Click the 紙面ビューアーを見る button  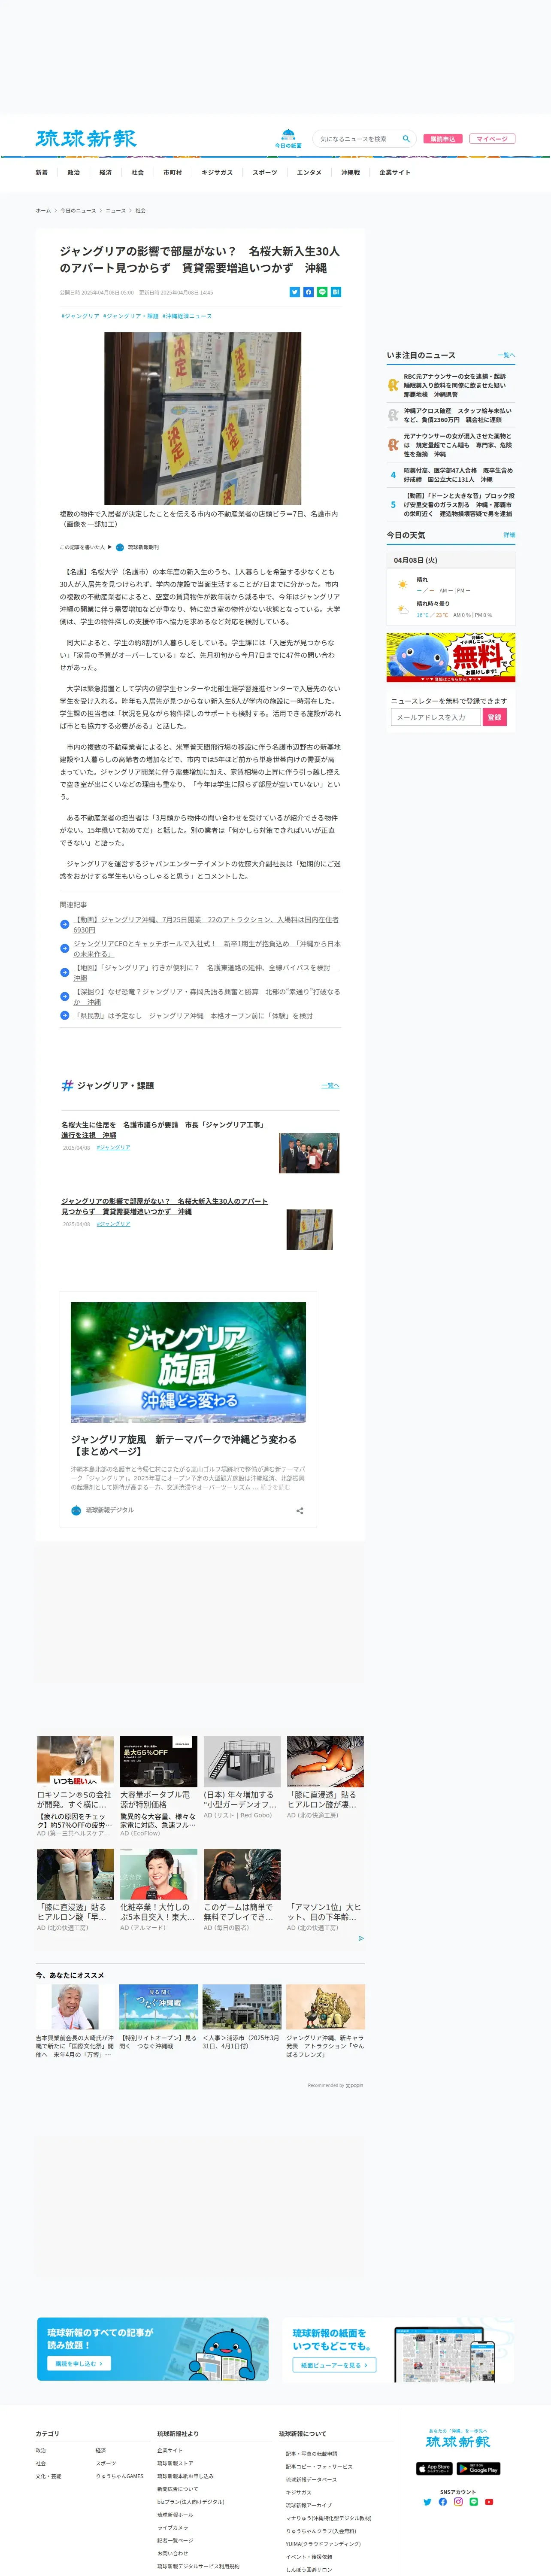pyautogui.click(x=334, y=2365)
